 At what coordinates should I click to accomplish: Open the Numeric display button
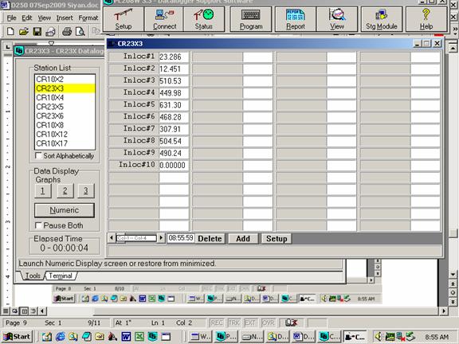pos(65,210)
